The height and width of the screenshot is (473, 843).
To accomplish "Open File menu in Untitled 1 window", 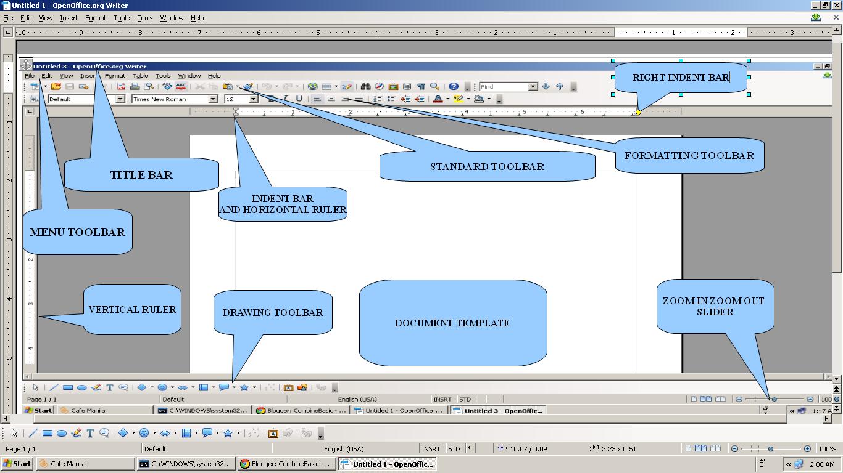I will (8, 18).
